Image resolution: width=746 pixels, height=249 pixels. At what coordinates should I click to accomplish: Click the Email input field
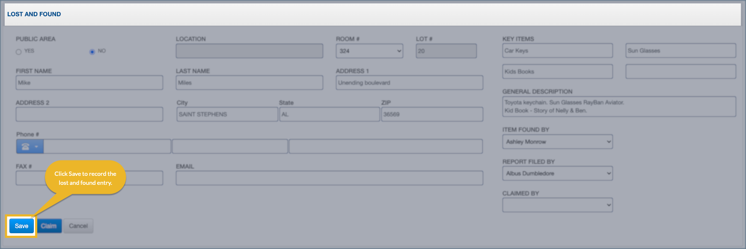tap(329, 178)
